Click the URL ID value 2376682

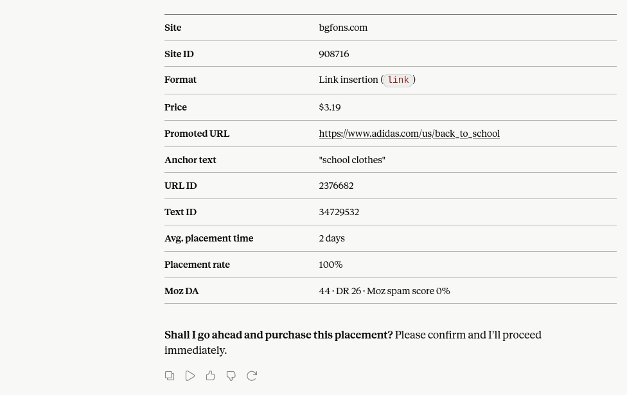pos(336,186)
